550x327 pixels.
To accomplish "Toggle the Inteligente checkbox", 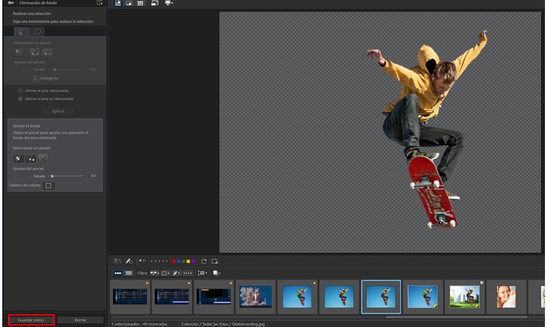I will [x=35, y=78].
